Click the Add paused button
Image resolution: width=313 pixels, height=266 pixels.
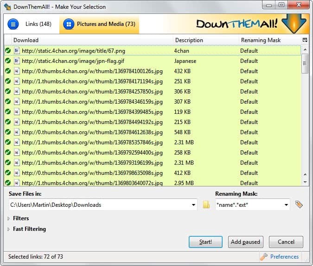pyautogui.click(x=245, y=242)
